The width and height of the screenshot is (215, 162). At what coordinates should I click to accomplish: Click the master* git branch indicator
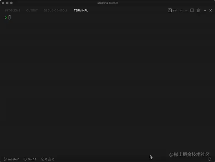pyautogui.click(x=12, y=159)
